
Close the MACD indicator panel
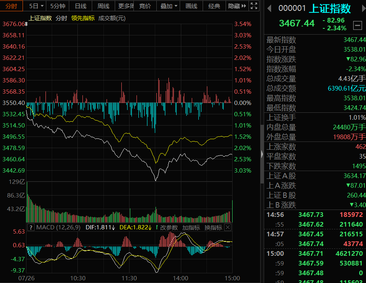(x=228, y=227)
